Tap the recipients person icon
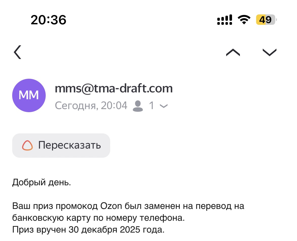This screenshot has height=241, width=297. click(x=138, y=106)
